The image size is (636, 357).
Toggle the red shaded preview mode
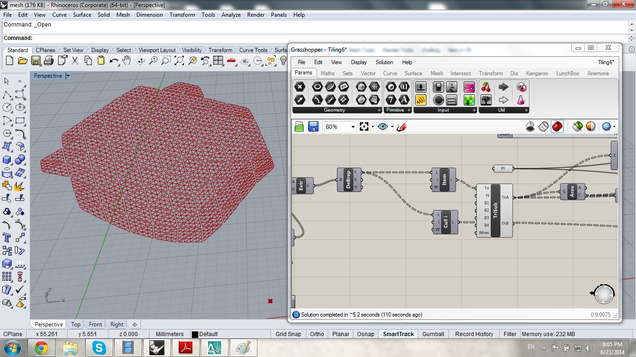tap(557, 126)
